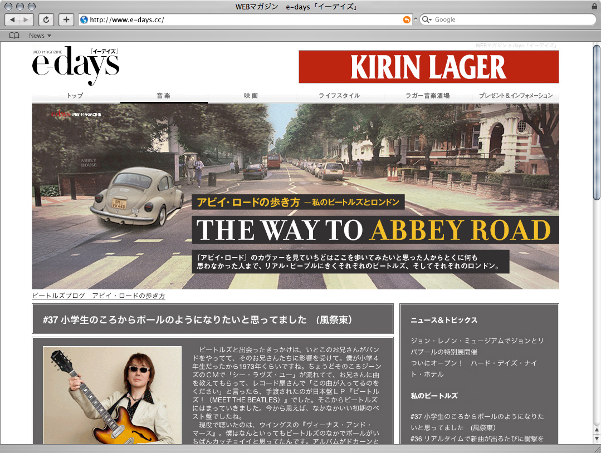Click the forward arrow button
The image size is (601, 453).
[27, 20]
